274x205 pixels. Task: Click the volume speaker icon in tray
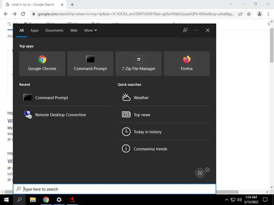(239, 200)
